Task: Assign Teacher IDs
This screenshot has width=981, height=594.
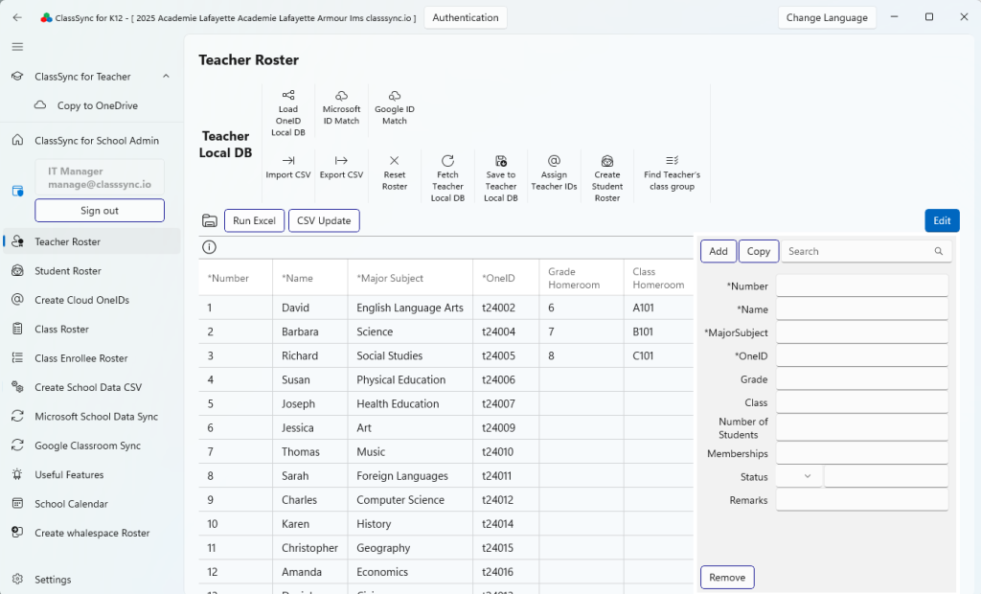Action: [554, 172]
